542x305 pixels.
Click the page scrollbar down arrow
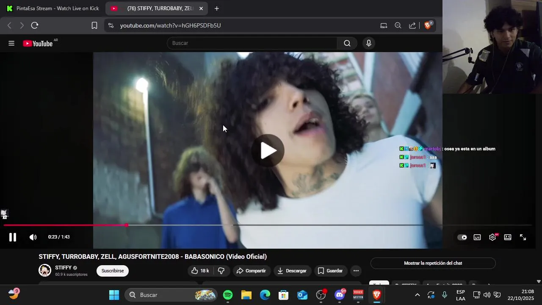pyautogui.click(x=539, y=281)
